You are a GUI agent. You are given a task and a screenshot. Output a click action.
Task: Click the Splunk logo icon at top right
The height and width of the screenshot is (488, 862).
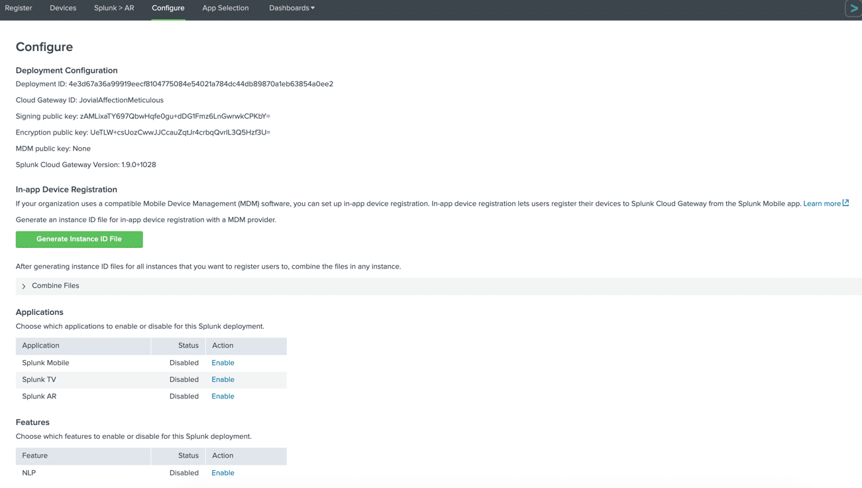coord(853,8)
